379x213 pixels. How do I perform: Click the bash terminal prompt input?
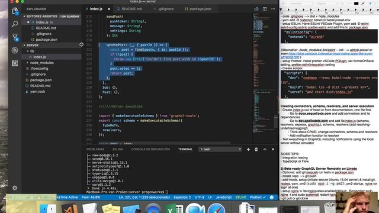click(x=167, y=192)
